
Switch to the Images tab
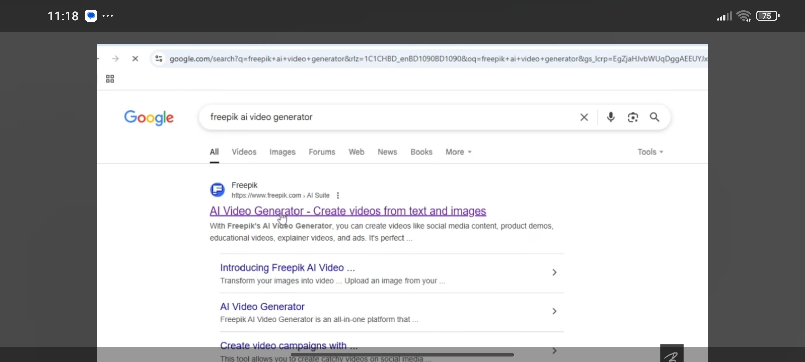pos(282,152)
